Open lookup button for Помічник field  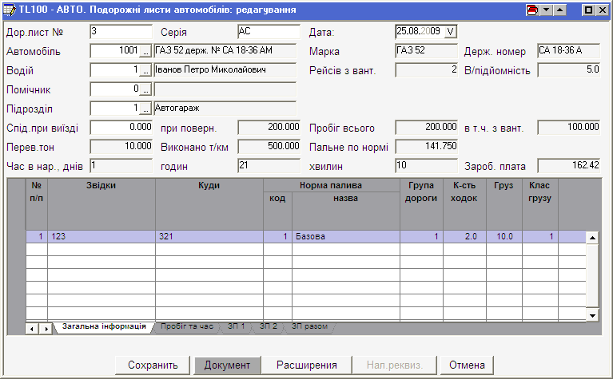(145, 89)
